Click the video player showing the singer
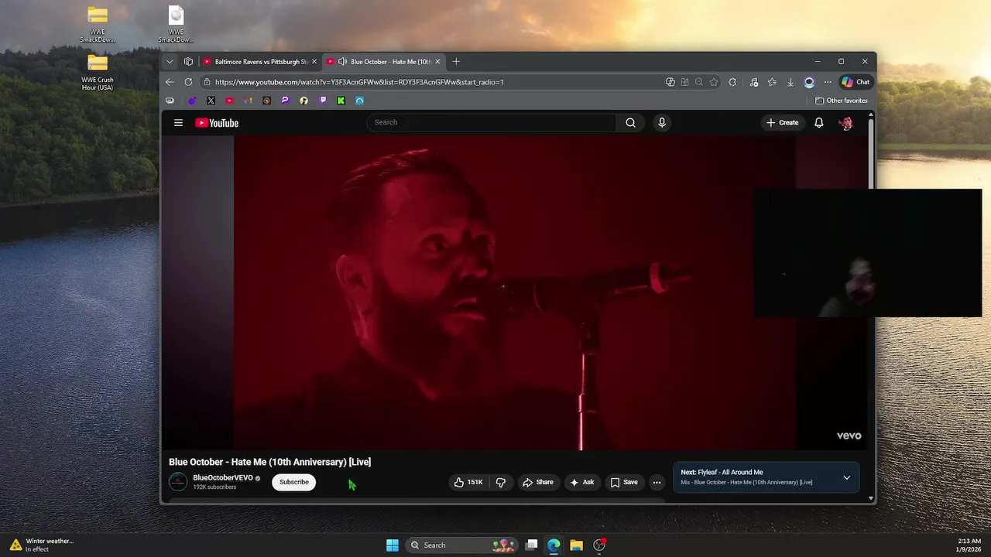The height and width of the screenshot is (557, 991). (515, 292)
